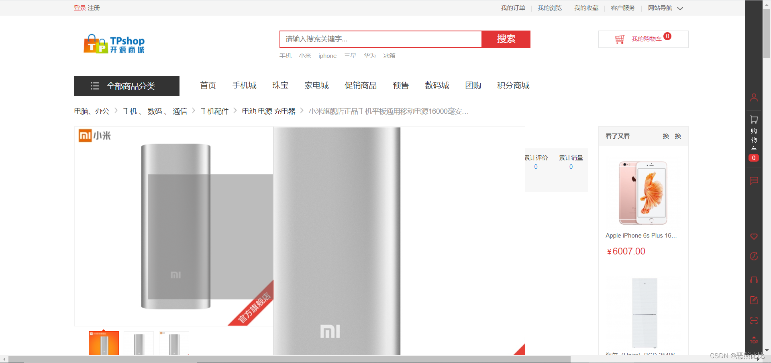Screen dimensions: 771x363
Task: Open the sidebar chat message icon
Action: [x=754, y=181]
